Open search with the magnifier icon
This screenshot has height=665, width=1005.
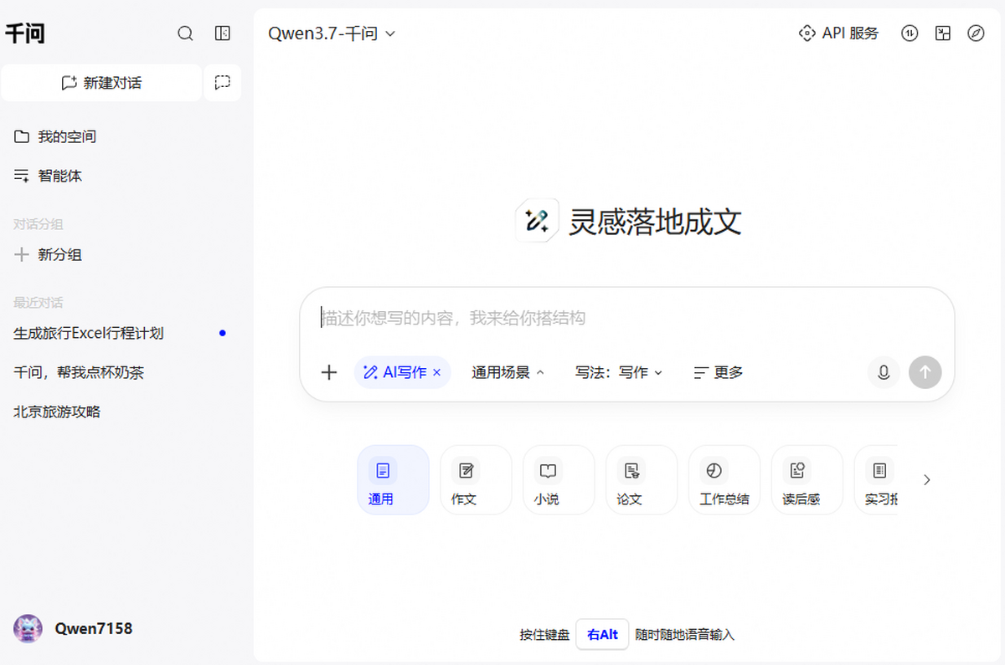click(185, 33)
